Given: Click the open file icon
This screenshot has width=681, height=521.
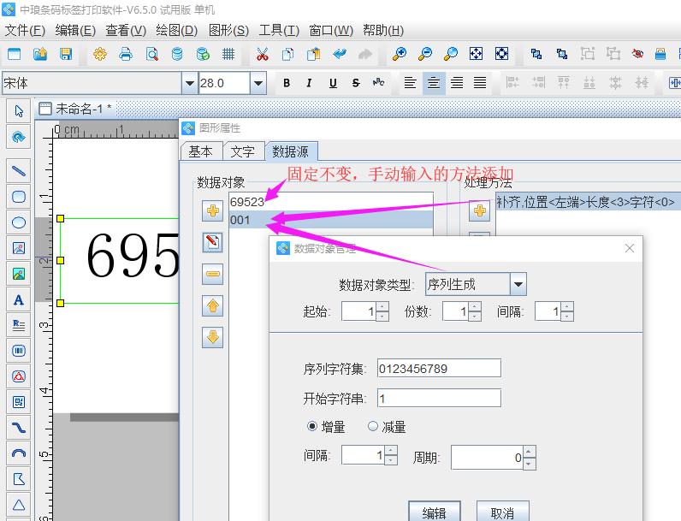Looking at the screenshot, I should pyautogui.click(x=40, y=54).
